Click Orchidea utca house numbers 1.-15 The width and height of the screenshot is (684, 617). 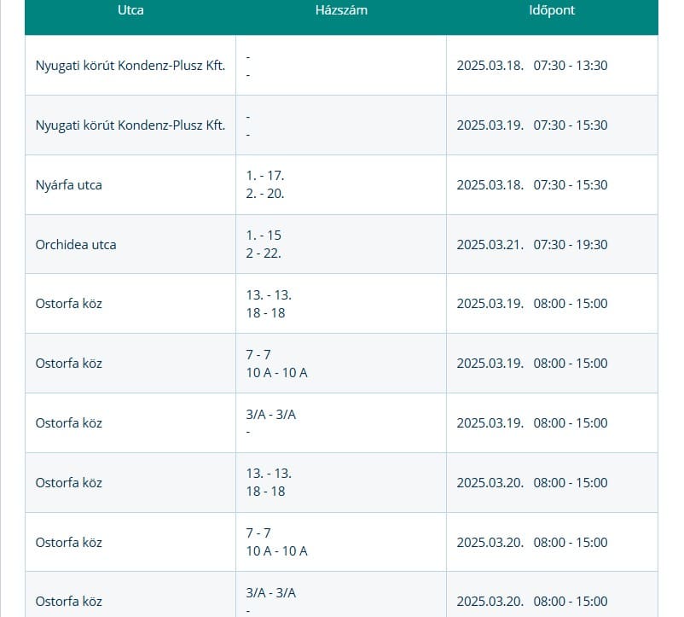coord(264,236)
